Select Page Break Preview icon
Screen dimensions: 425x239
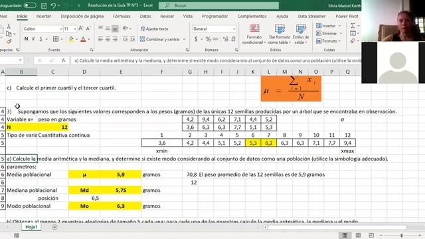(371, 235)
